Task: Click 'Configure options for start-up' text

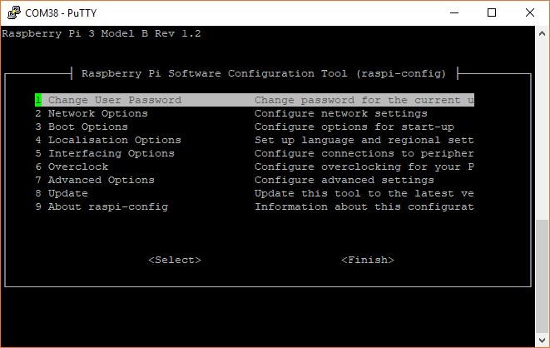Action: (354, 127)
